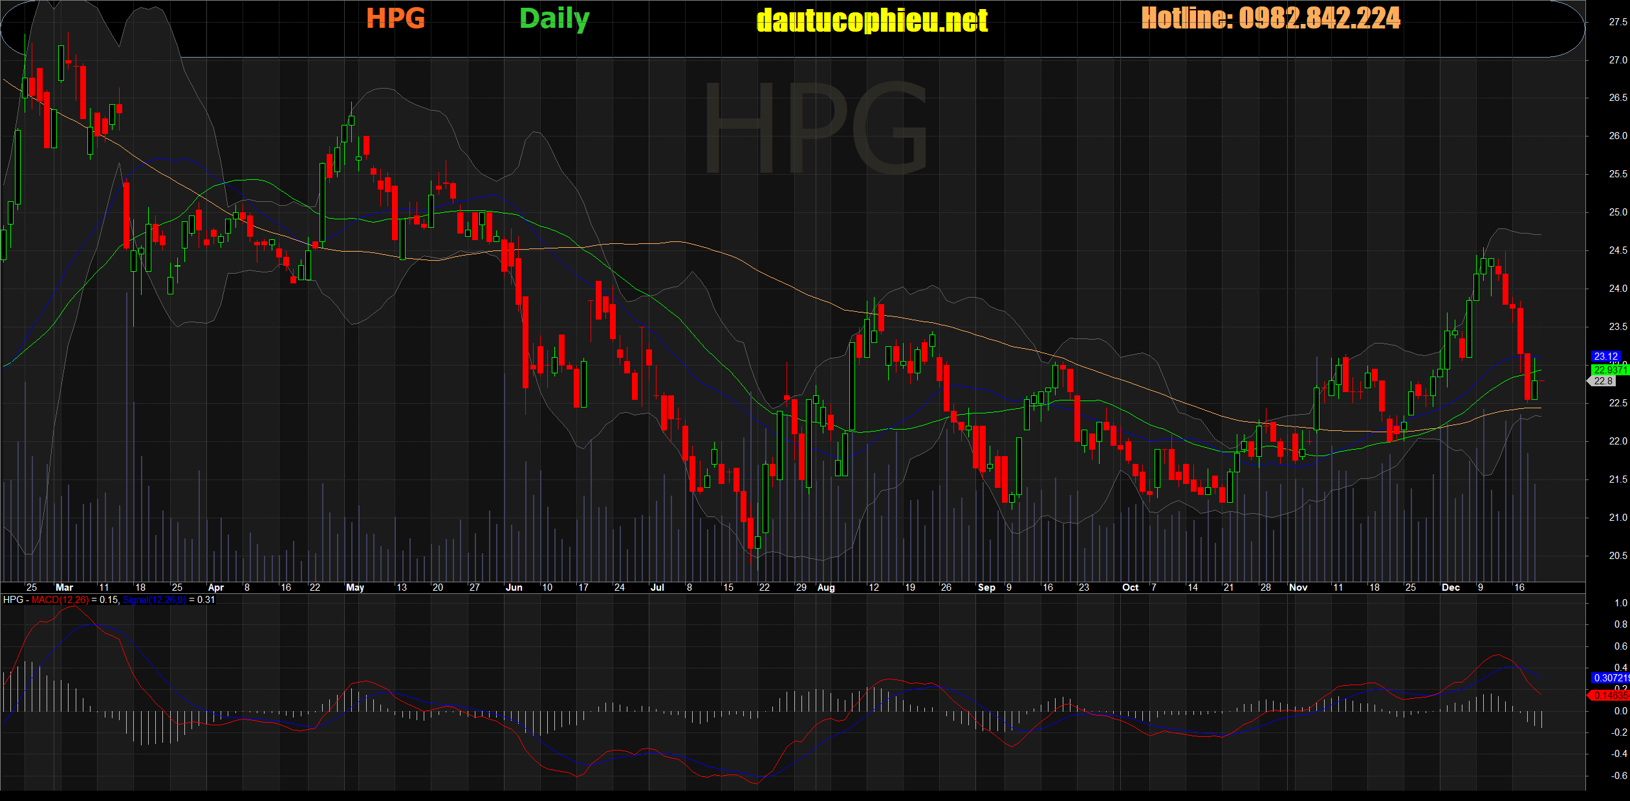The image size is (1630, 801).
Task: Click the Aug month label on date axis
Action: [x=826, y=587]
